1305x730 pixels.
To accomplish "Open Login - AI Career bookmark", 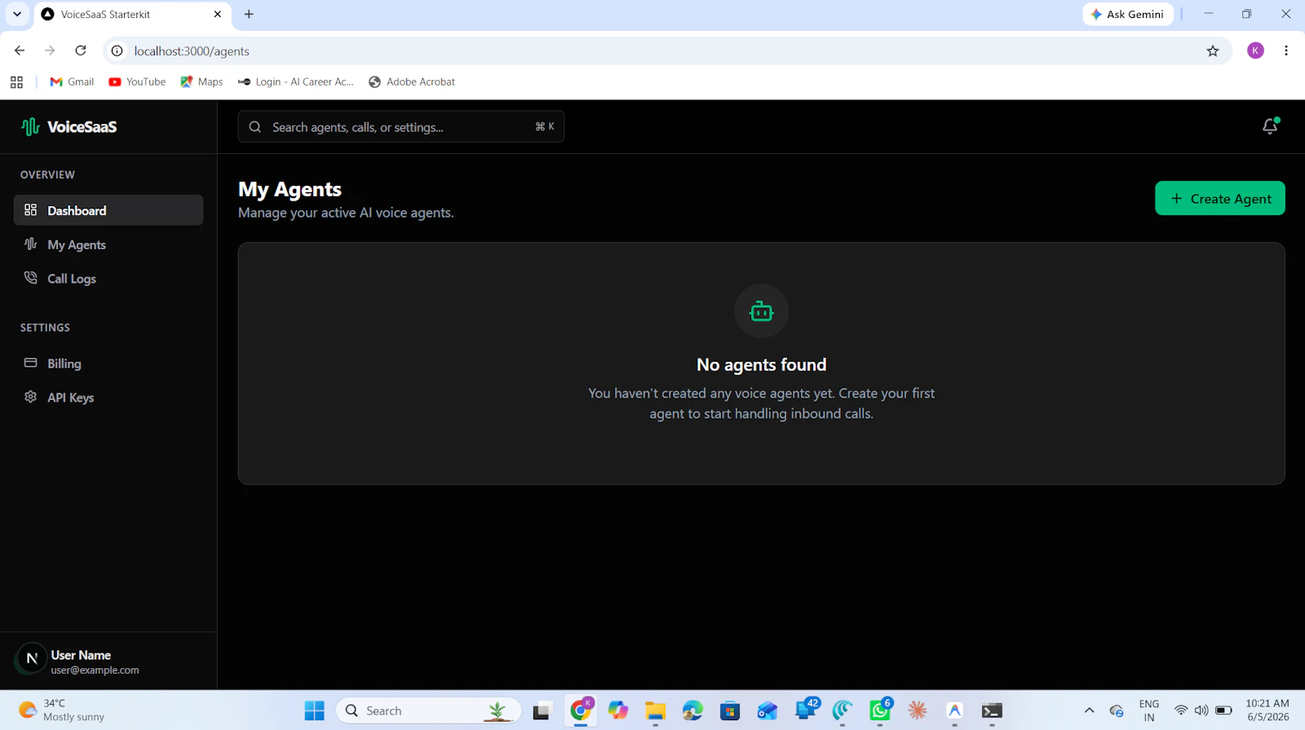I will (295, 81).
